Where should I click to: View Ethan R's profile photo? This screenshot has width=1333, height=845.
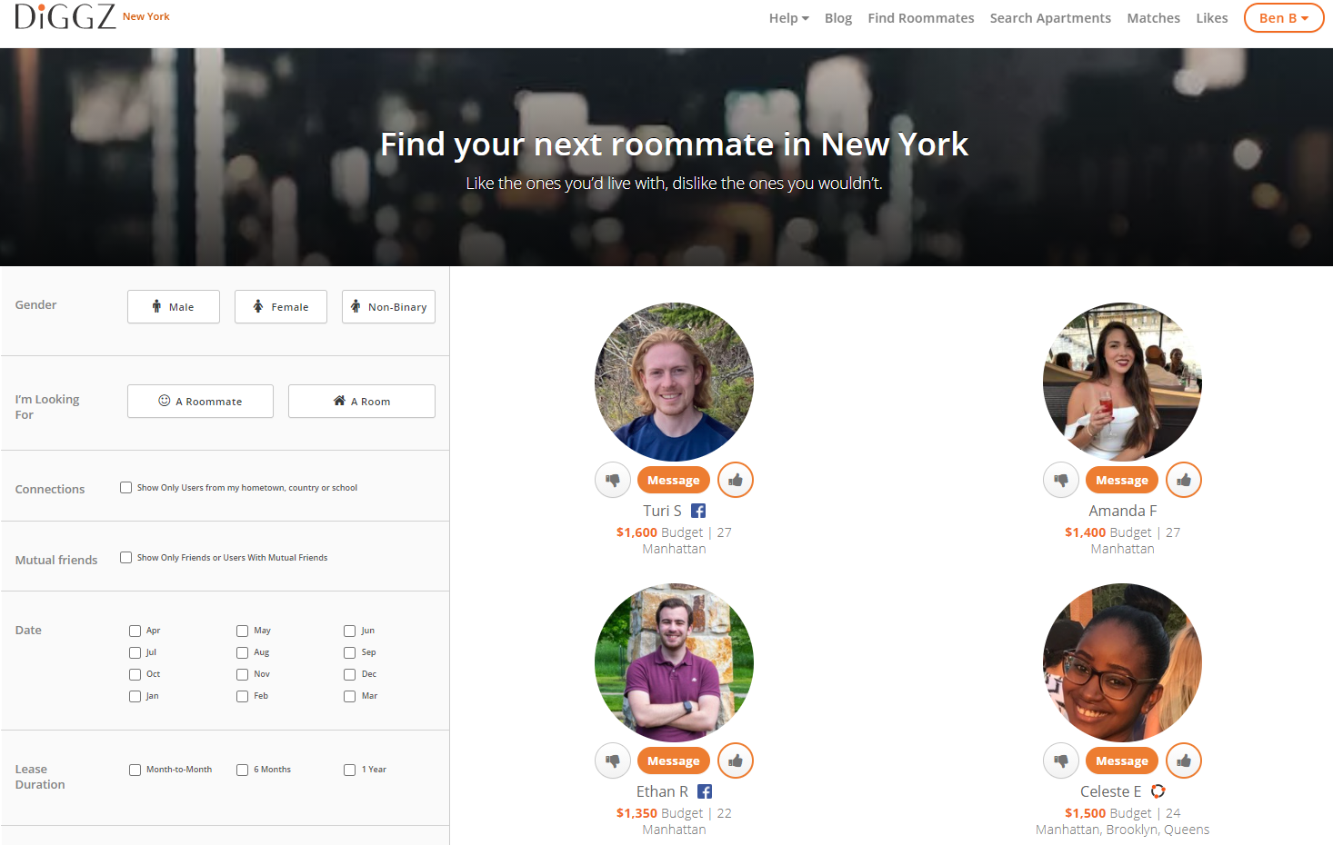[674, 662]
